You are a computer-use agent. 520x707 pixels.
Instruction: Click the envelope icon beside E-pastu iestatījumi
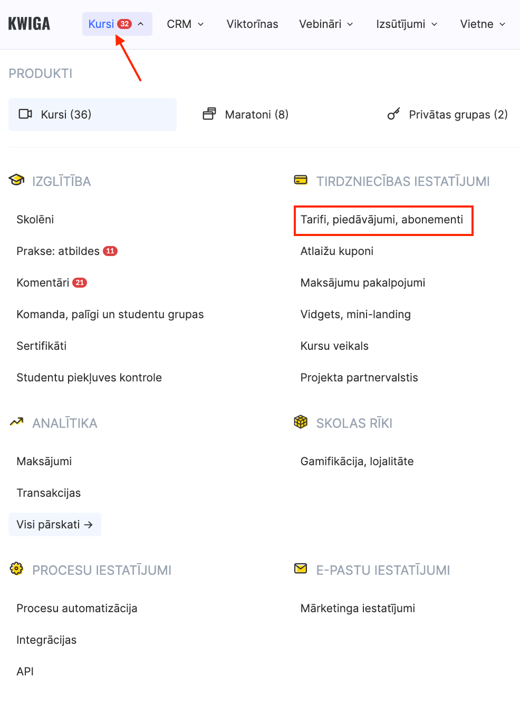[x=301, y=568]
